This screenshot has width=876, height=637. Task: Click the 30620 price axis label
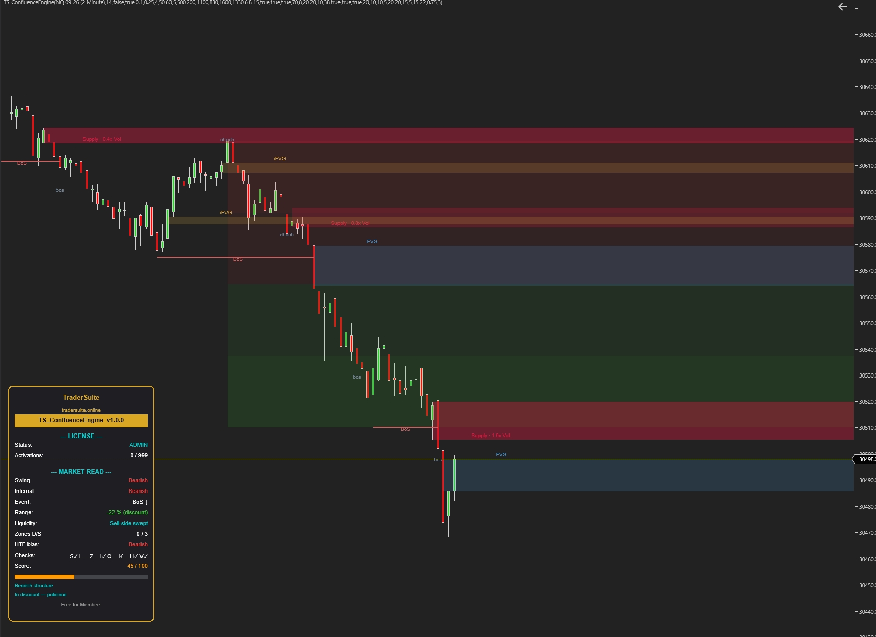tap(867, 139)
